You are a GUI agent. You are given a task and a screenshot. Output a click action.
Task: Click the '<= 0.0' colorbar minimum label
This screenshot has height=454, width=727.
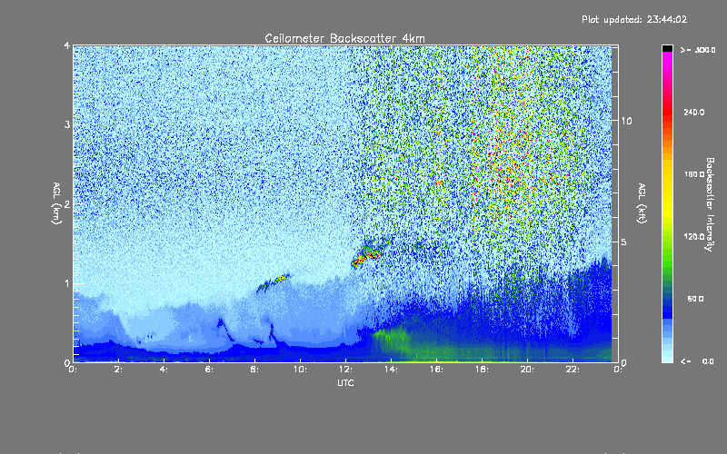point(697,361)
